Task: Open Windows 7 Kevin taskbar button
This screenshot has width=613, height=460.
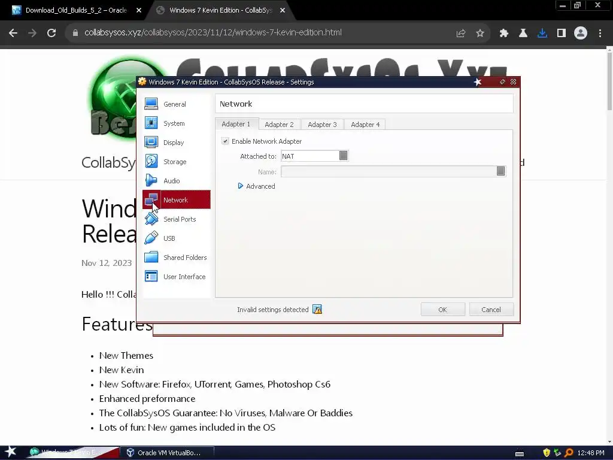Action: coord(72,453)
